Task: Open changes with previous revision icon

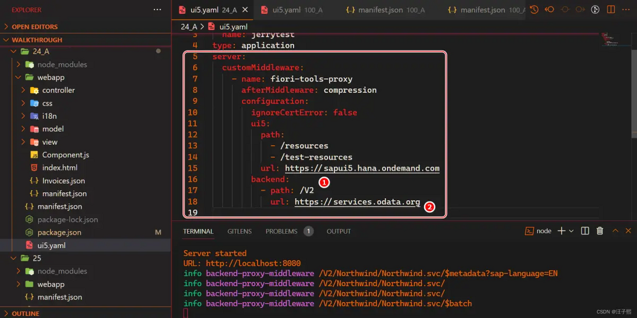Action: 549,10
